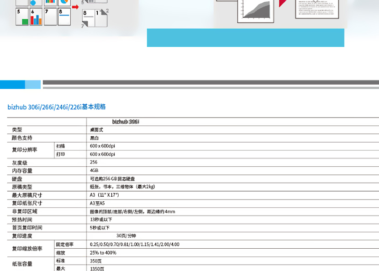The width and height of the screenshot is (379, 271).
Task: Click the dark blue block in divider bar
Action: (x=12, y=84)
